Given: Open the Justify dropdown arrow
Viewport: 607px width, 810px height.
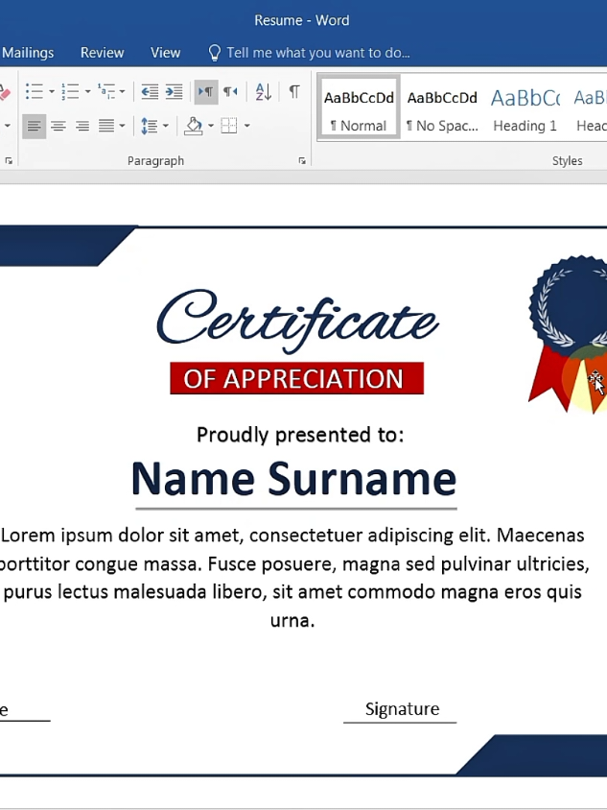Looking at the screenshot, I should [123, 126].
